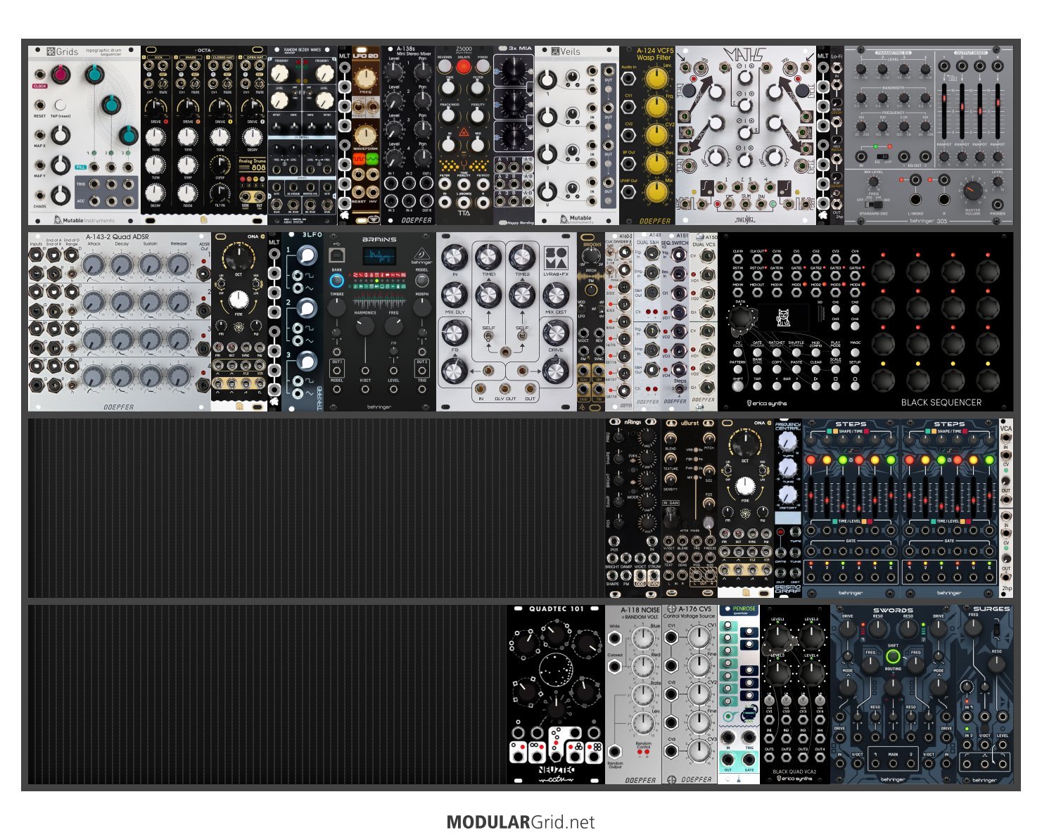The image size is (1042, 837).
Task: Select the Quadtec 101 module
Action: (x=556, y=694)
